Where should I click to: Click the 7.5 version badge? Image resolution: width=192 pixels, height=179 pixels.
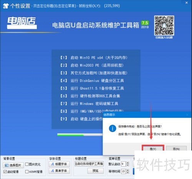[x=145, y=23]
